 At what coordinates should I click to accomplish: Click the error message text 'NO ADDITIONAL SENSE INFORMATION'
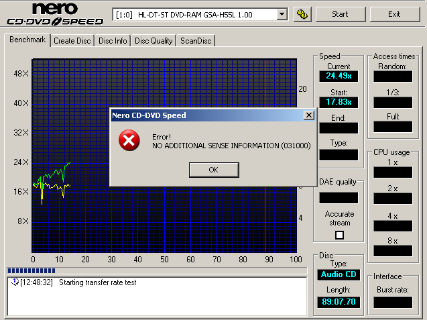(215, 146)
